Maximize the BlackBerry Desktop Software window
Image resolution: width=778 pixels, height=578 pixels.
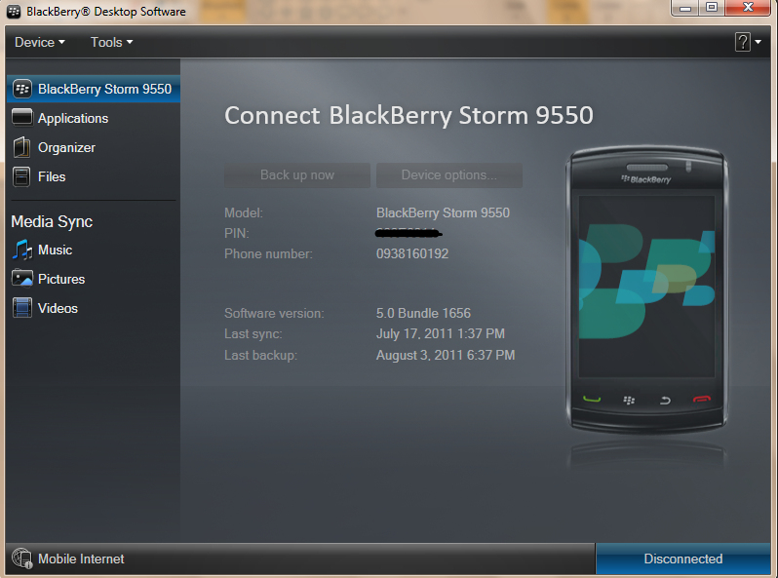(712, 8)
